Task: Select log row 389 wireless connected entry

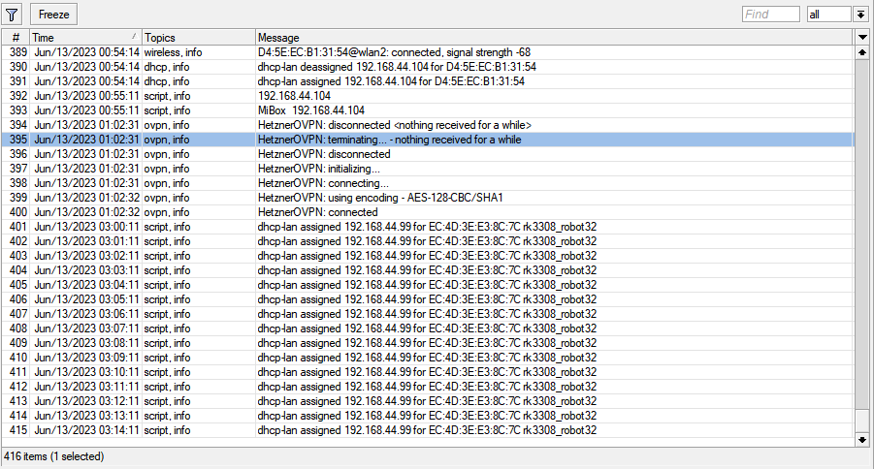Action: [428, 52]
